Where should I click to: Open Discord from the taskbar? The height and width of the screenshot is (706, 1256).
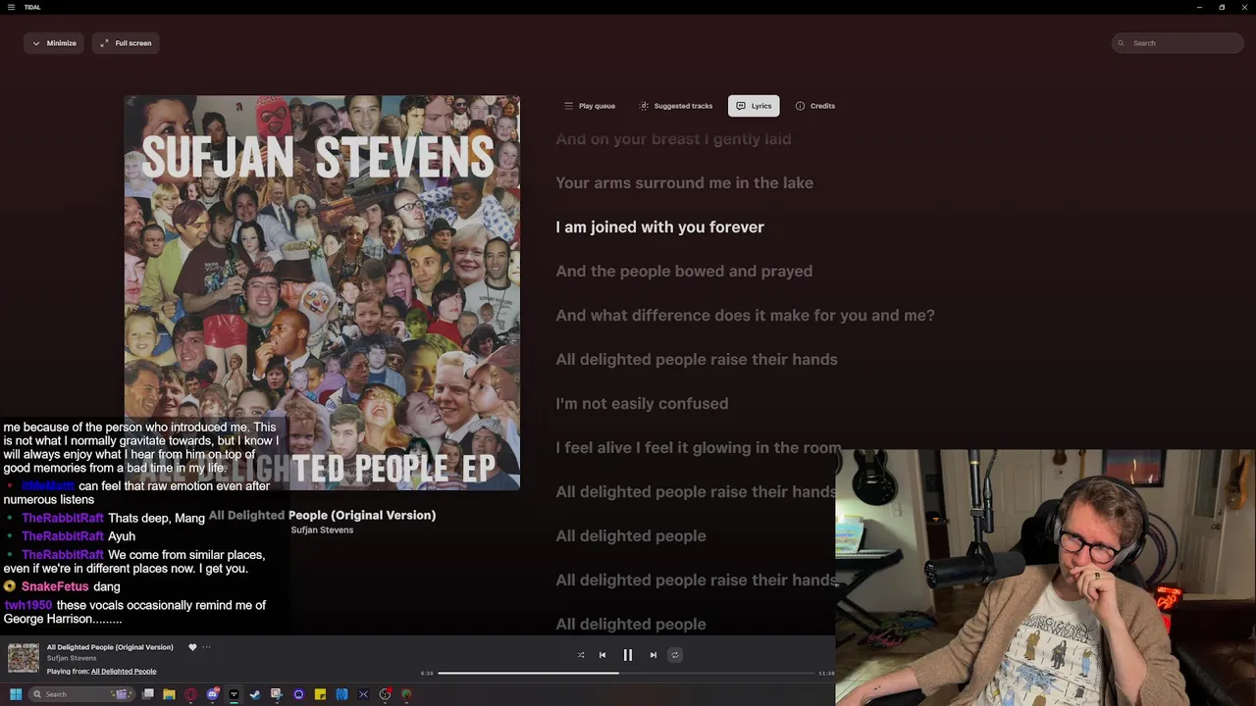click(212, 694)
